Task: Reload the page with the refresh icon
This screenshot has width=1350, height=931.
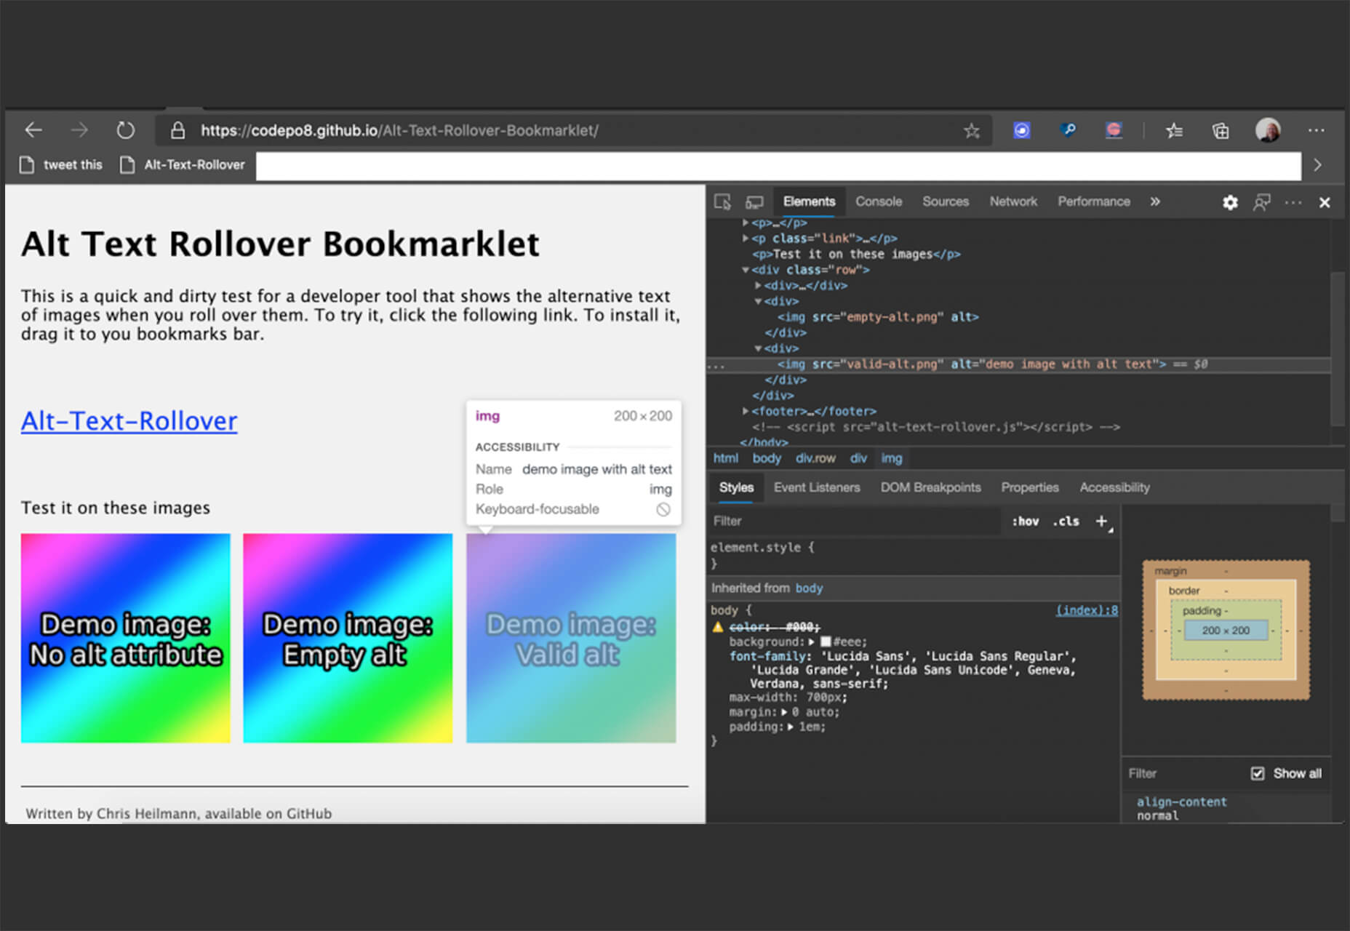Action: [126, 130]
